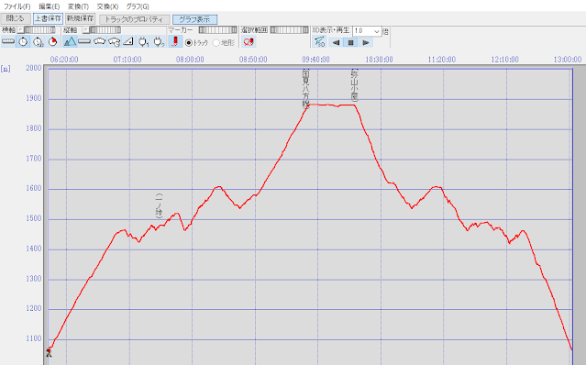Viewport: 586px width, 365px height.
Task: Click the stop playback square
Action: coord(350,42)
